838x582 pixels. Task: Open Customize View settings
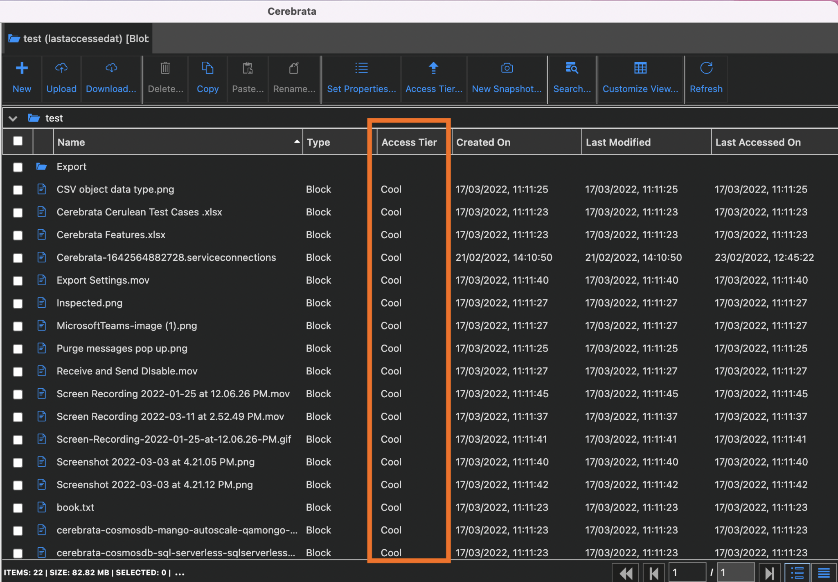click(640, 78)
